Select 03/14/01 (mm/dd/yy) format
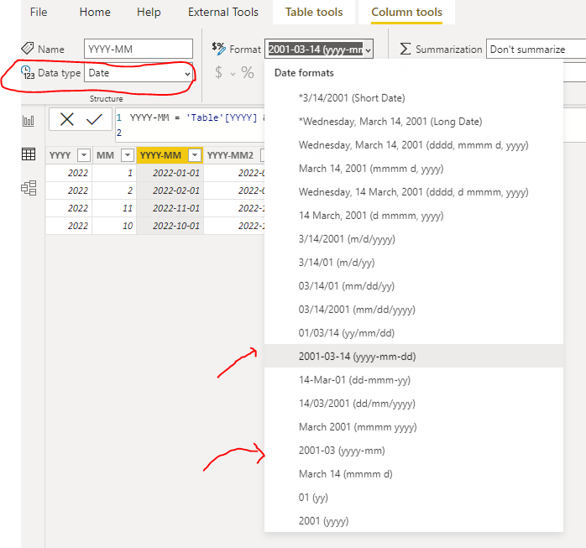 point(414,286)
